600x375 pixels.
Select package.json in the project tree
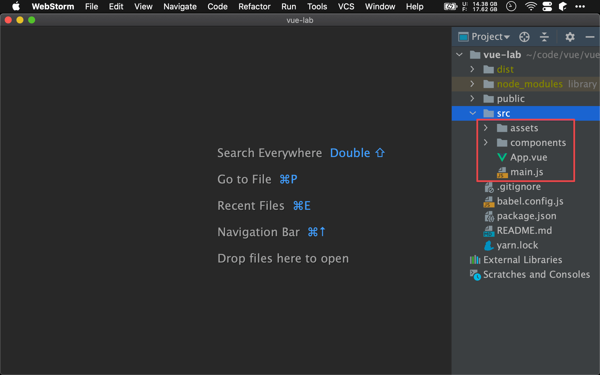[526, 216]
